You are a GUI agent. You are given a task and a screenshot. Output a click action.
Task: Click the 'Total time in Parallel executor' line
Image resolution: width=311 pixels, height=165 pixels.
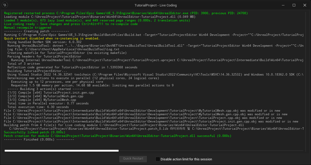[48, 103]
